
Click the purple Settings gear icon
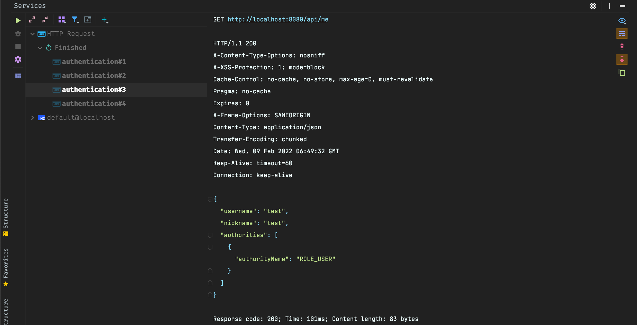18,59
